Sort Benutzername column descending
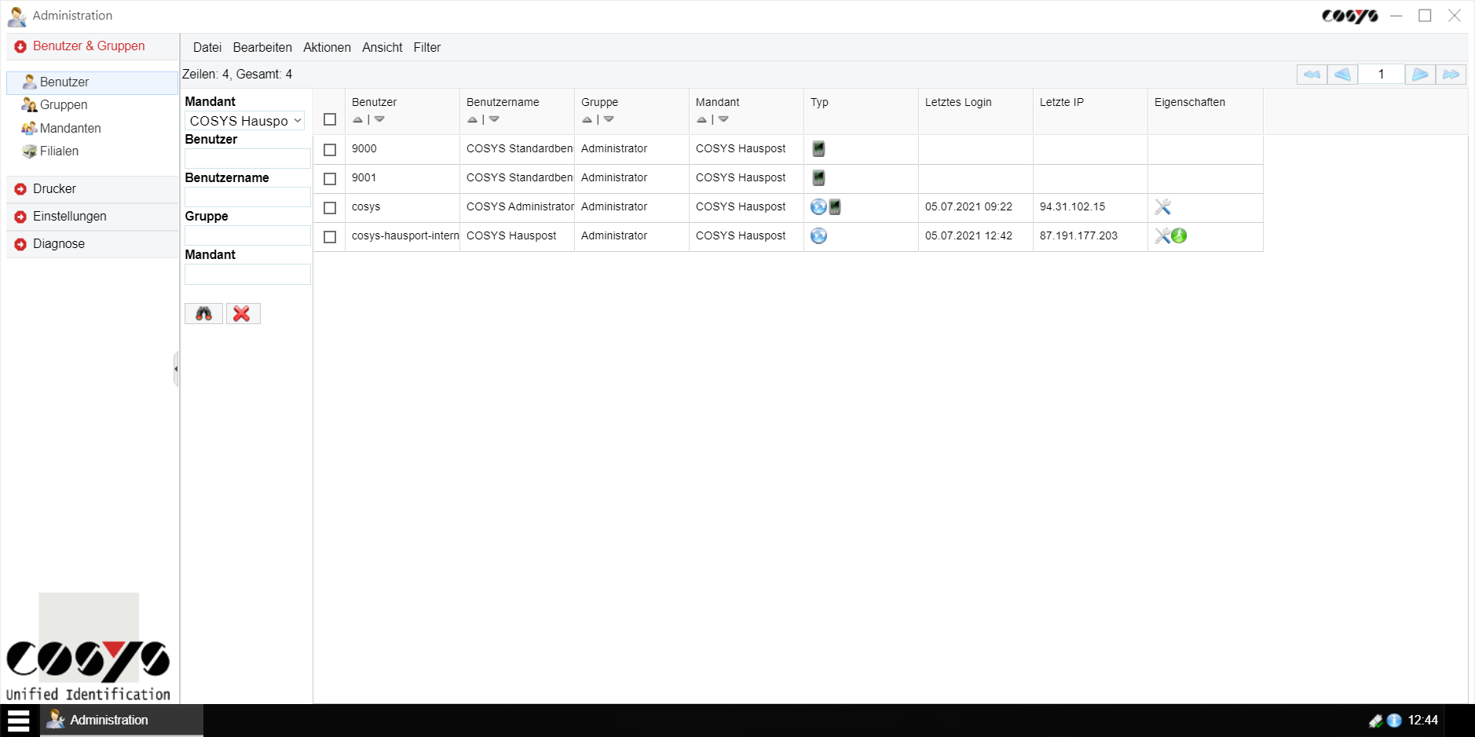The height and width of the screenshot is (737, 1475). [494, 120]
